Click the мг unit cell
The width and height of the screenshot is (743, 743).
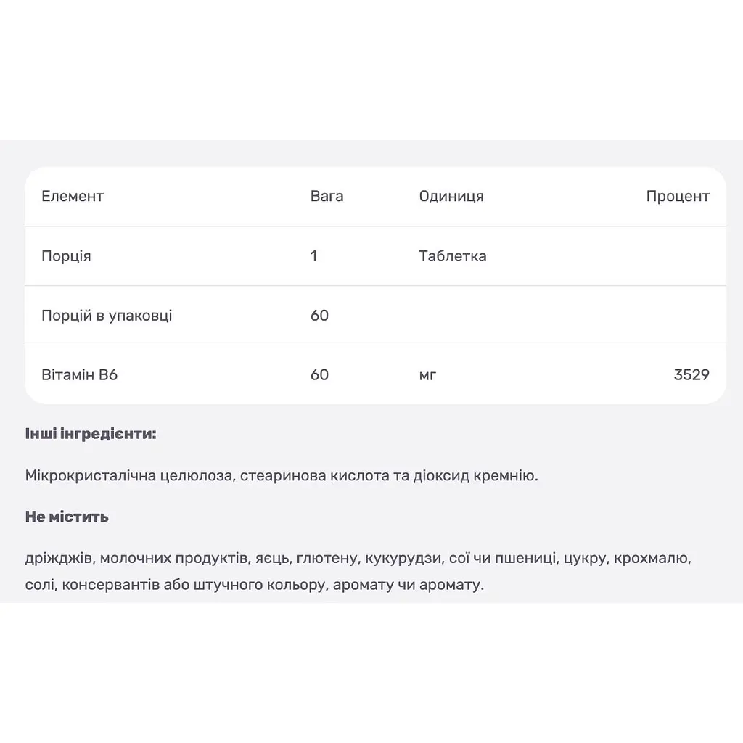427,375
